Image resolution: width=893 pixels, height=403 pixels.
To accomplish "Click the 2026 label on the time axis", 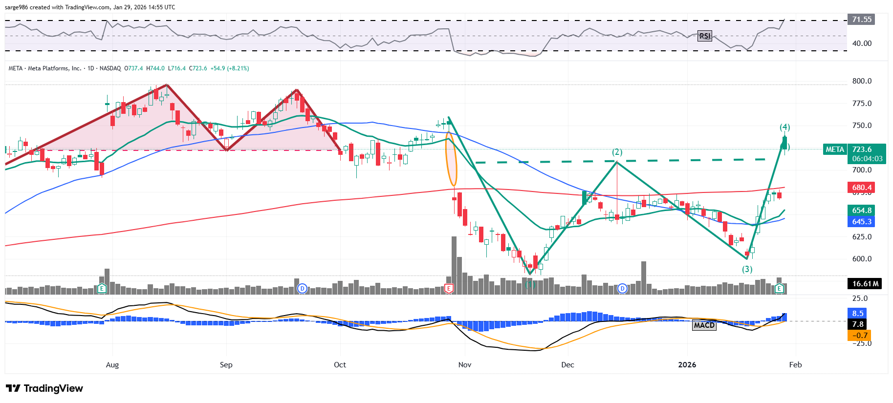I will click(x=687, y=365).
